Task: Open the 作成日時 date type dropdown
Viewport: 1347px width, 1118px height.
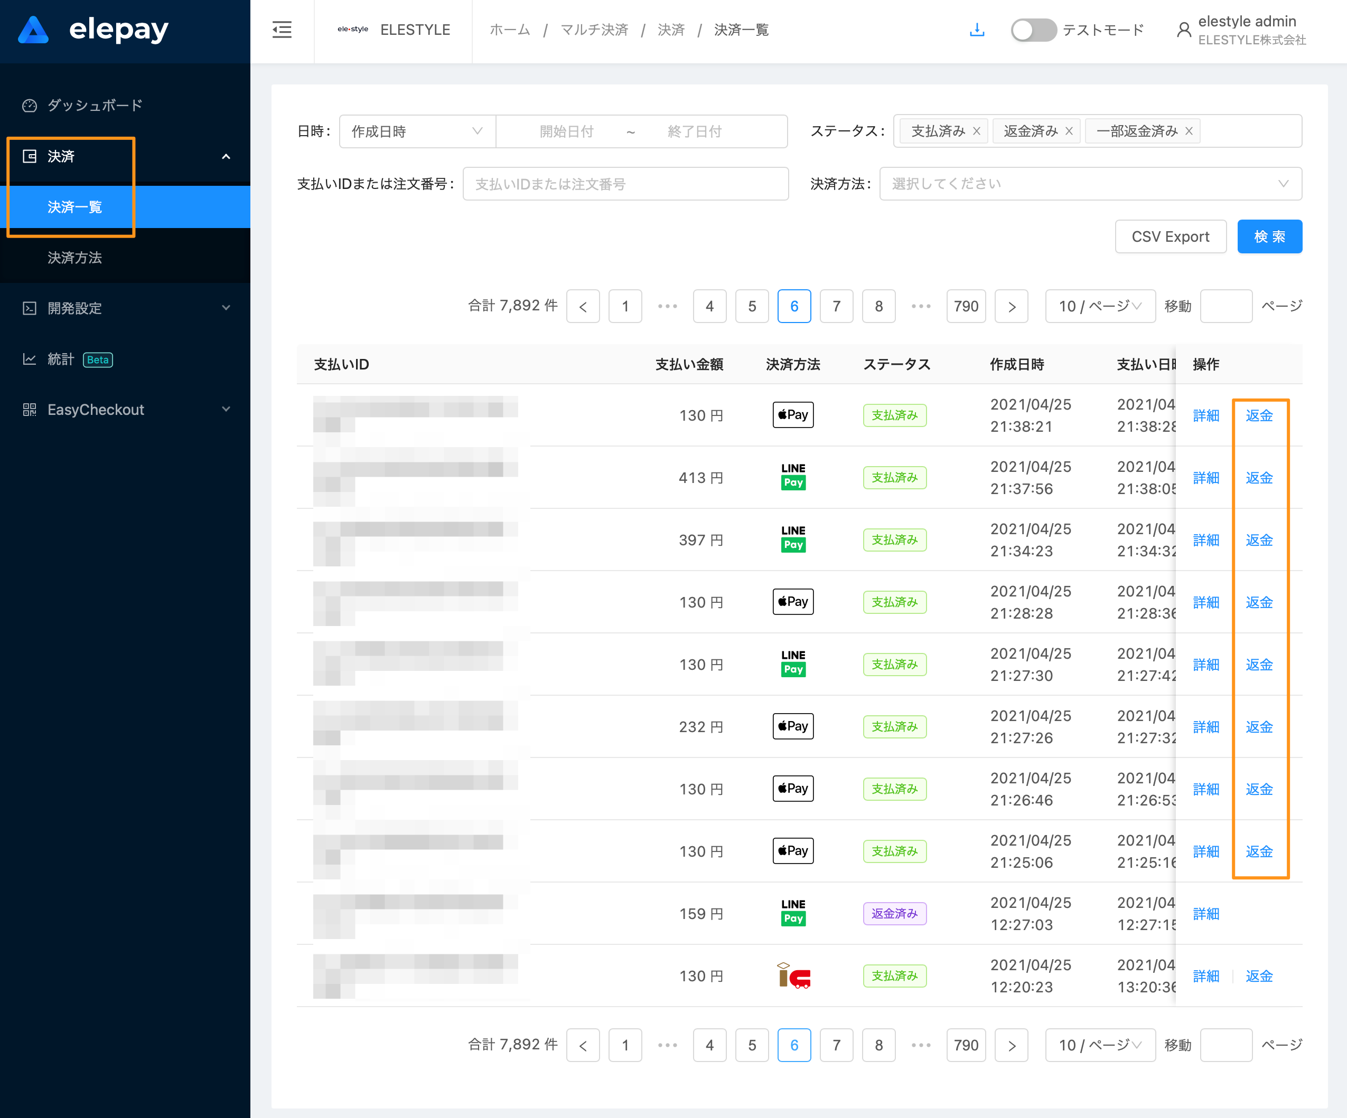Action: coord(417,131)
